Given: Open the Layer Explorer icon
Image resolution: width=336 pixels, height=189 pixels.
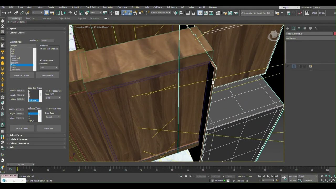Looking at the screenshot, I should click(x=193, y=13).
